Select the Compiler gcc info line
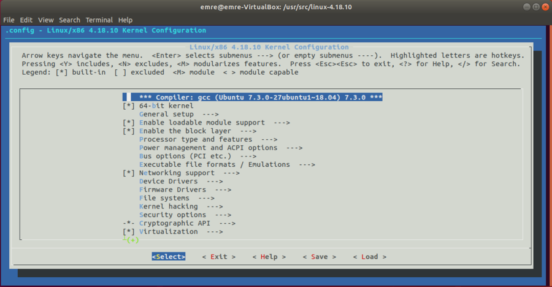The width and height of the screenshot is (552, 287). point(253,97)
